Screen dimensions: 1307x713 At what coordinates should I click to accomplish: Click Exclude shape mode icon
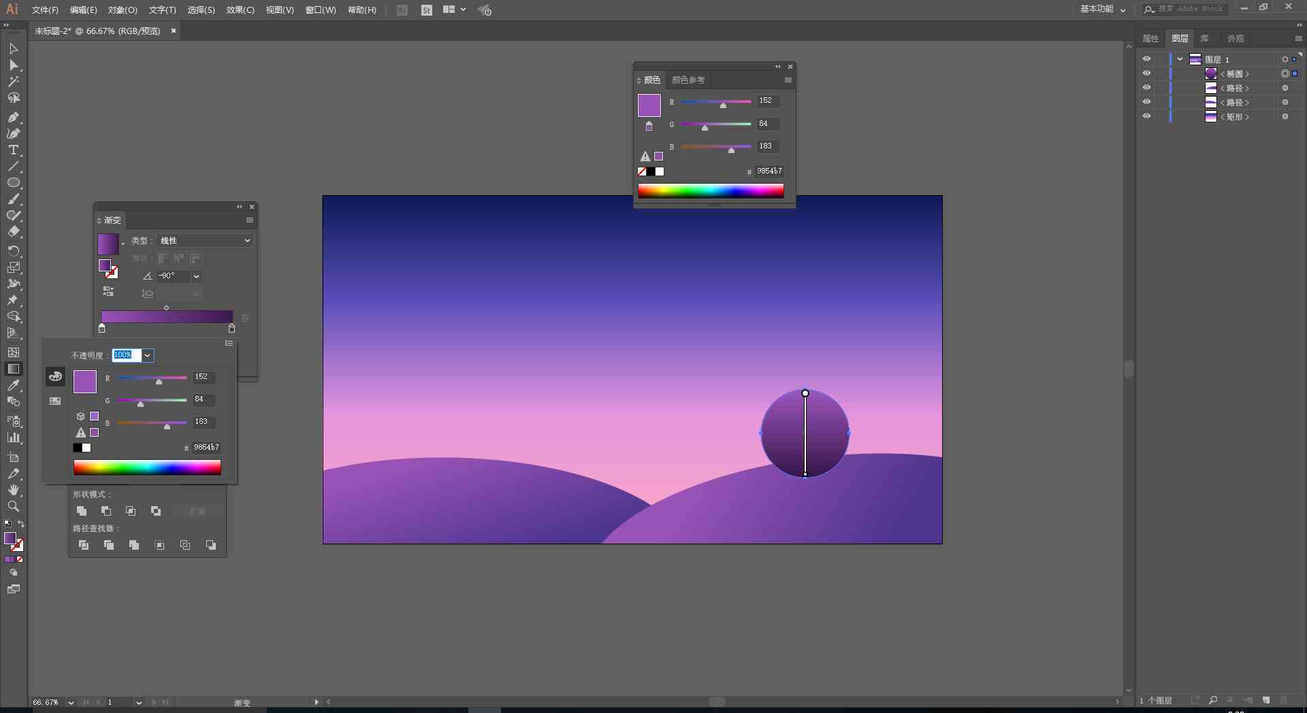coord(156,511)
